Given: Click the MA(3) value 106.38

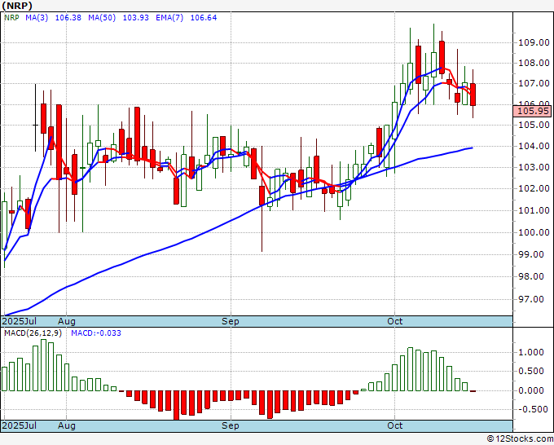Looking at the screenshot, I should [68, 18].
